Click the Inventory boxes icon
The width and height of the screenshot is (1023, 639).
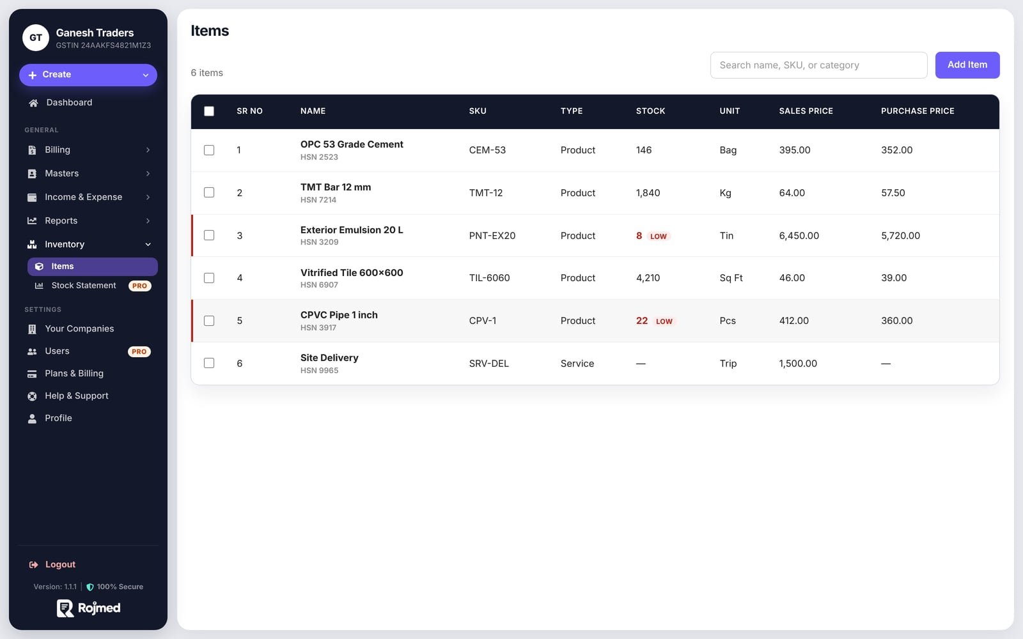(32, 245)
